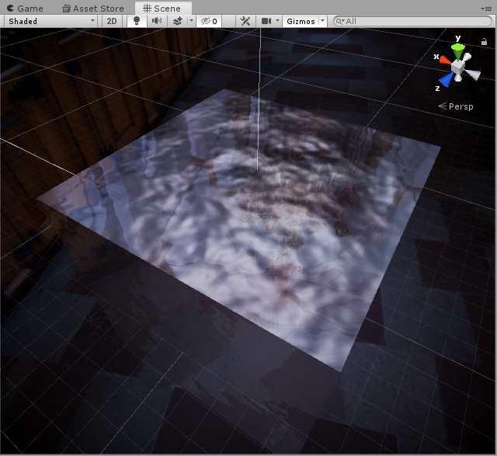Viewport: 497px width, 456px height.
Task: Toggle Persp projection label
Action: coord(456,106)
